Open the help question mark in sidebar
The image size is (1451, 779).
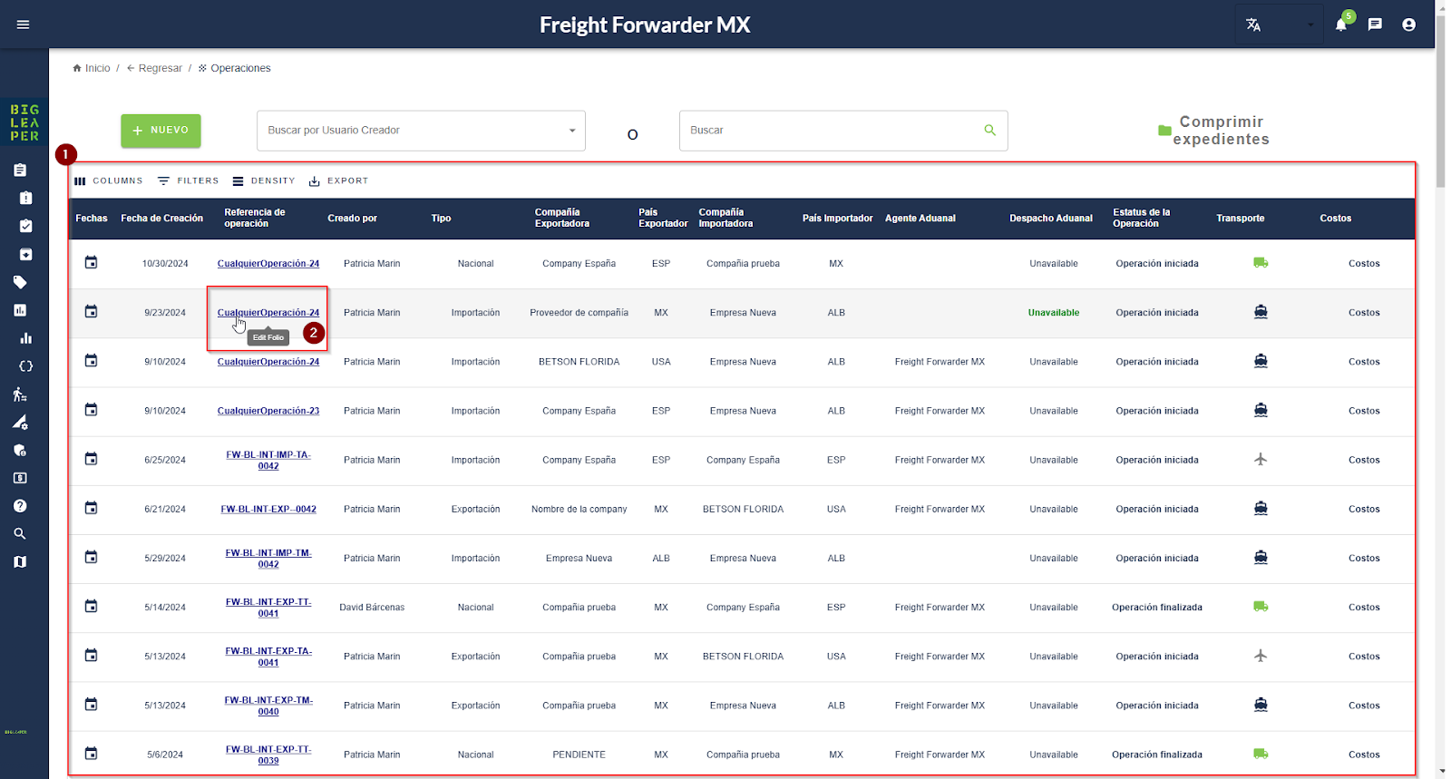(x=20, y=506)
